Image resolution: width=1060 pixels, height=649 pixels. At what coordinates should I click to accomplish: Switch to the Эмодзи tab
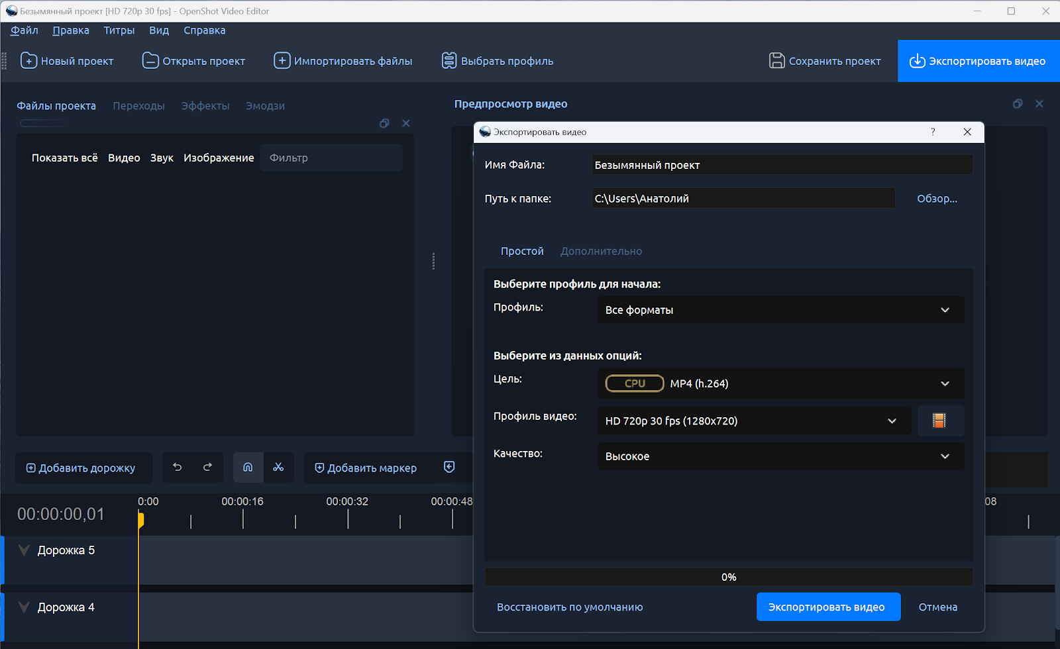coord(265,106)
